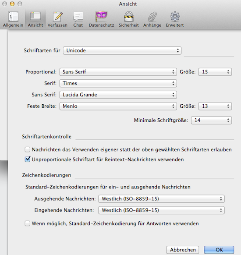Open the Erweitert gear pane
The width and height of the screenshot is (241, 255).
coord(175,19)
